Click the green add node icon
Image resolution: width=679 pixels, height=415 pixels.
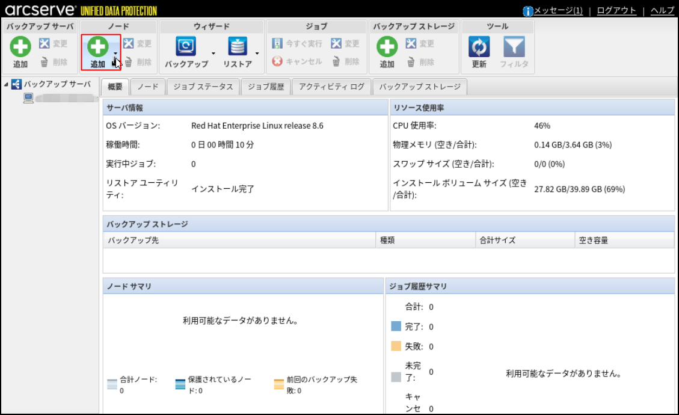click(x=98, y=47)
